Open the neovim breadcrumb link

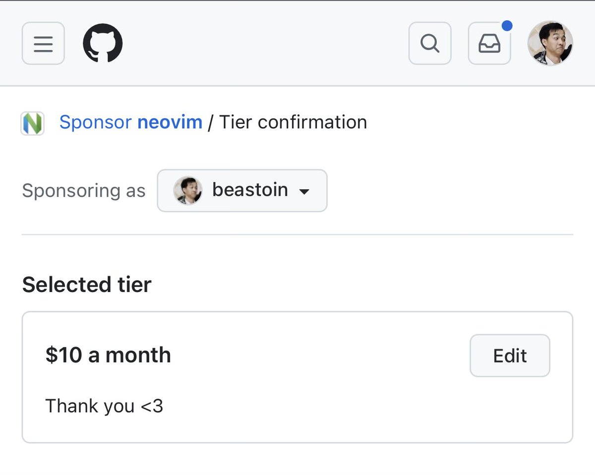(x=170, y=122)
